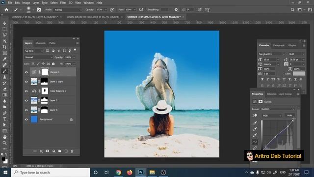Open the RGB channel dropdown in Curves
This screenshot has height=177, width=314.
point(272,116)
